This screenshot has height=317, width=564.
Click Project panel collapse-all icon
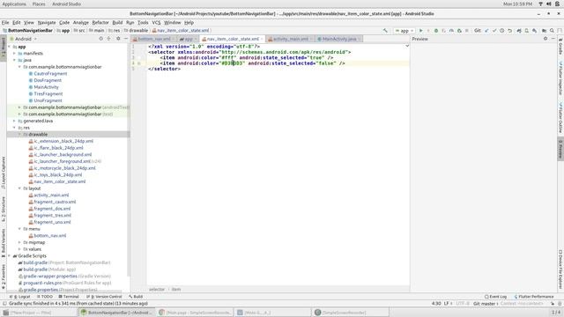[x=108, y=39]
